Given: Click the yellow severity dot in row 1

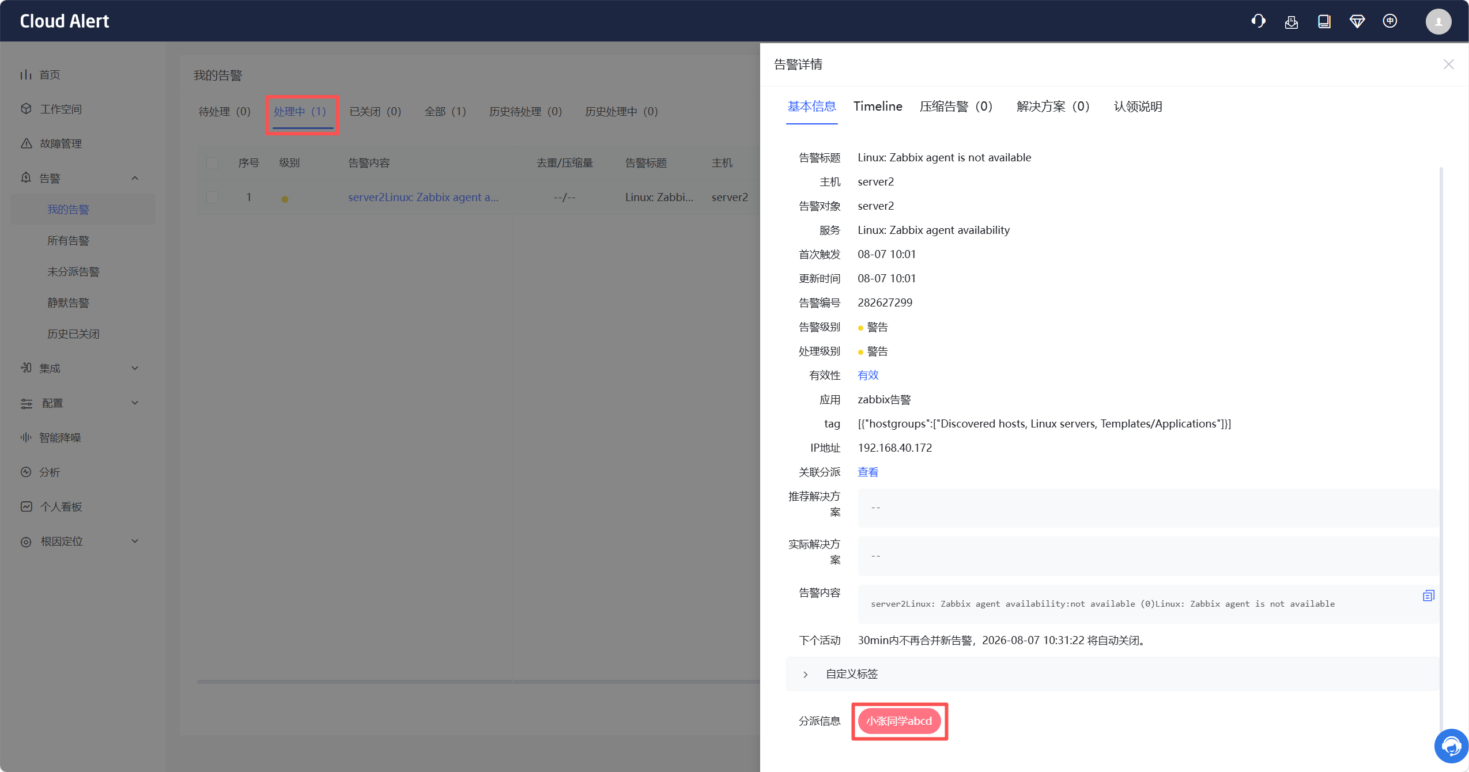Looking at the screenshot, I should pos(285,199).
